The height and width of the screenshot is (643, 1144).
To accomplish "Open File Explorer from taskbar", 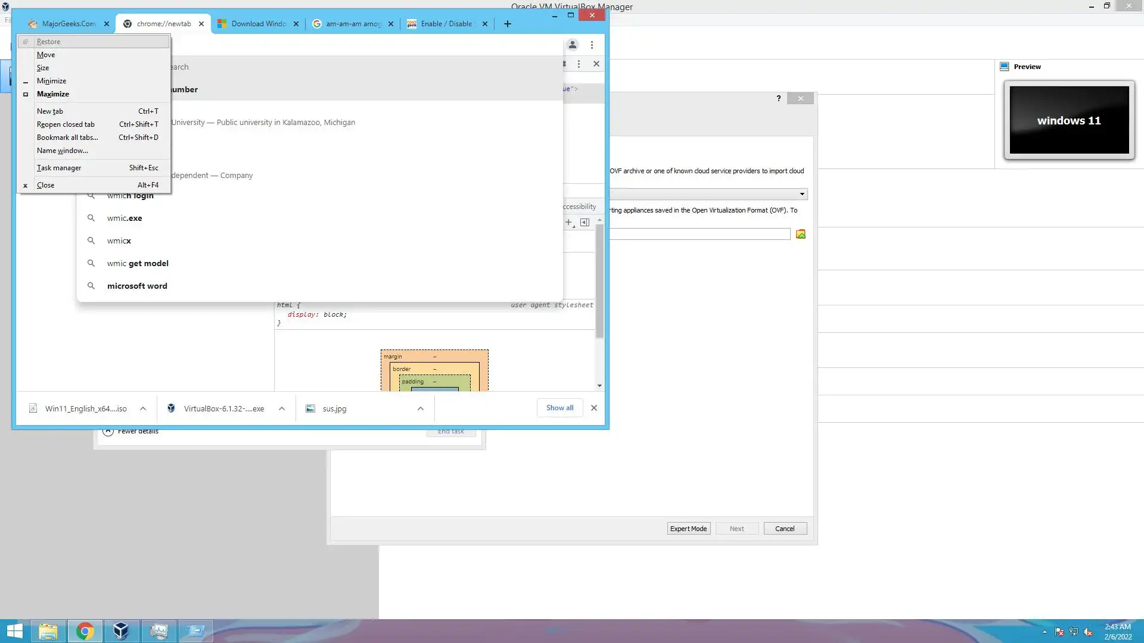I will 48,630.
